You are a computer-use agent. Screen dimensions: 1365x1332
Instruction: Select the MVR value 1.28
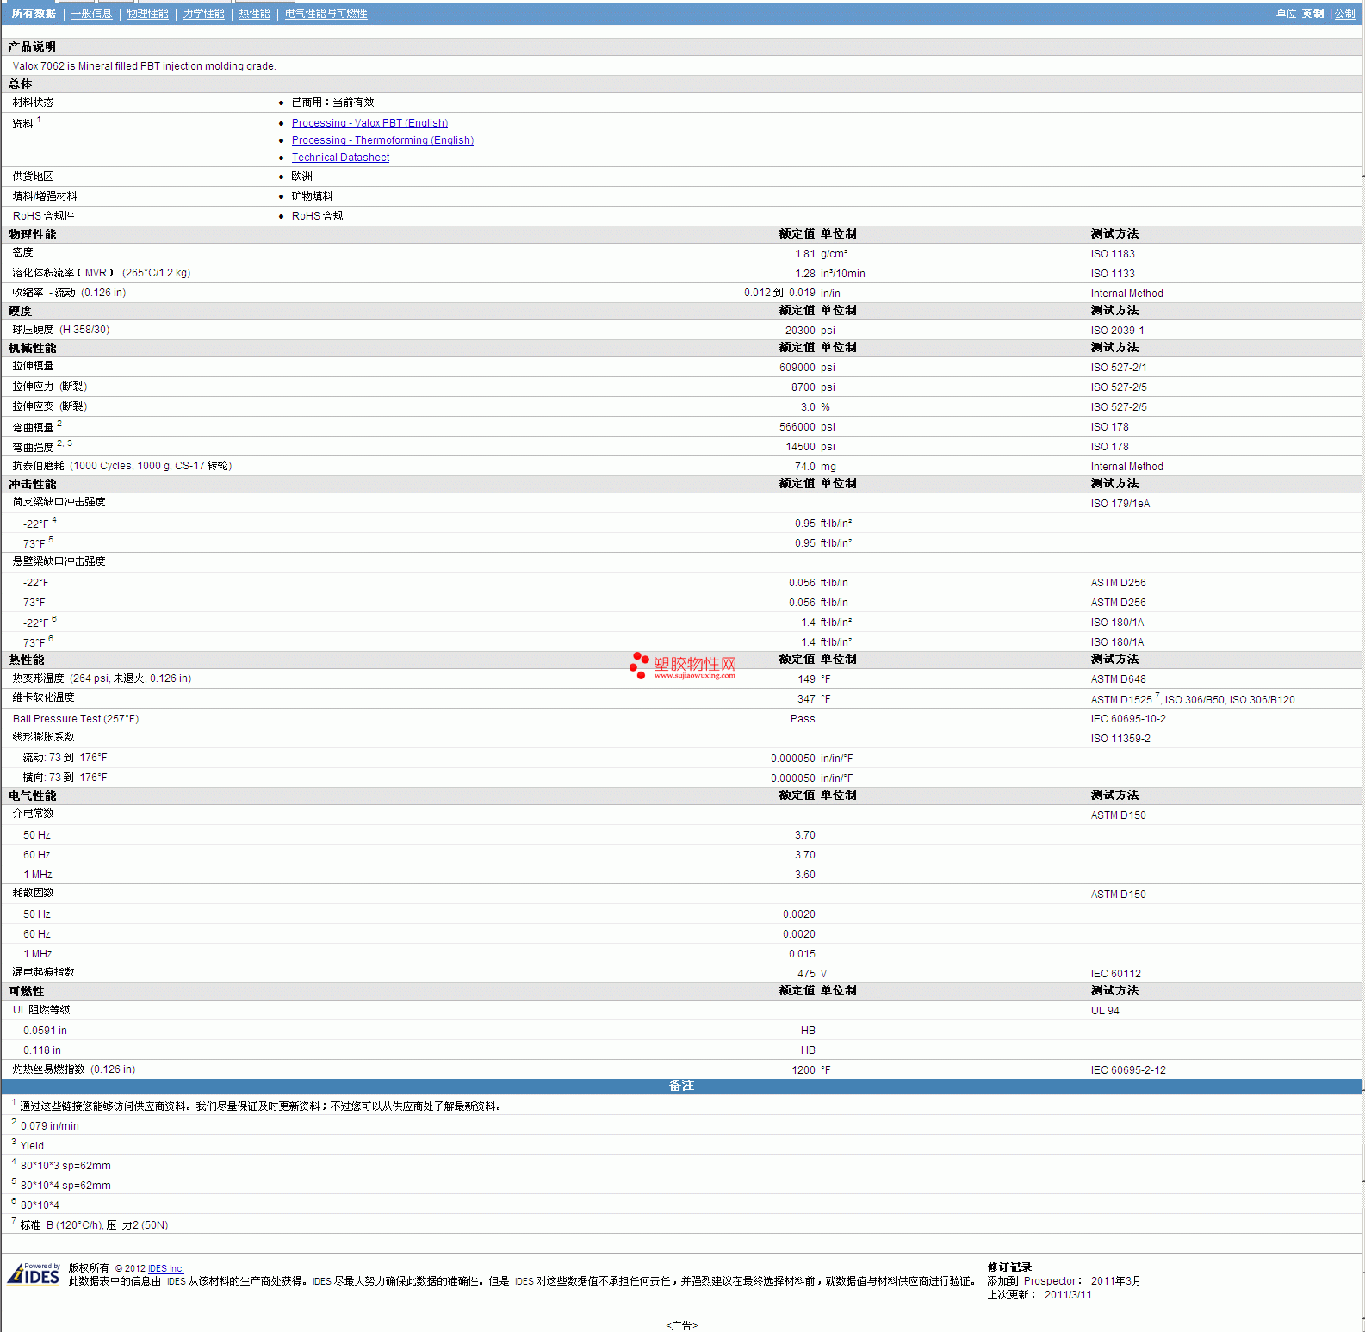805,274
